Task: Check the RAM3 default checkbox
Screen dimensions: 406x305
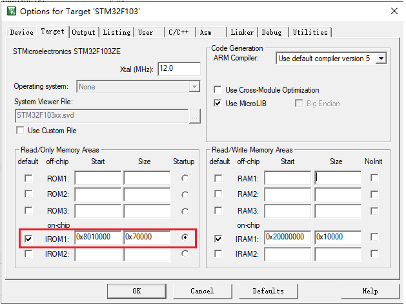Action: (218, 211)
